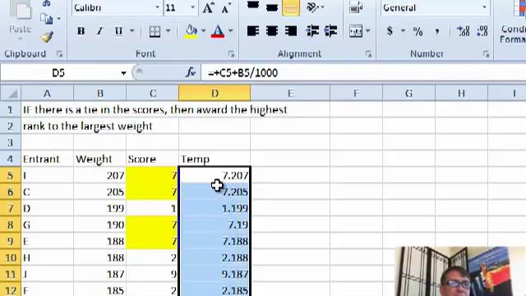This screenshot has height=296, width=526.
Task: Click the Shrink Font icon
Action: coord(227,7)
